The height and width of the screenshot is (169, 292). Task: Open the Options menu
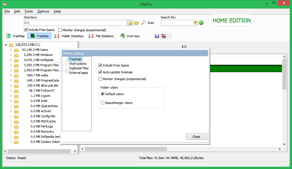click(43, 11)
